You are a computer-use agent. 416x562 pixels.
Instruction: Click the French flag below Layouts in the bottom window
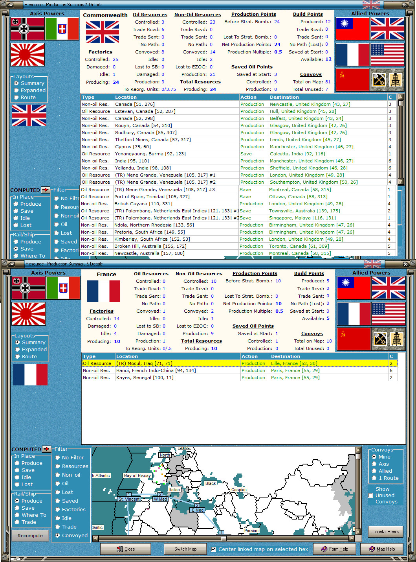pyautogui.click(x=30, y=374)
